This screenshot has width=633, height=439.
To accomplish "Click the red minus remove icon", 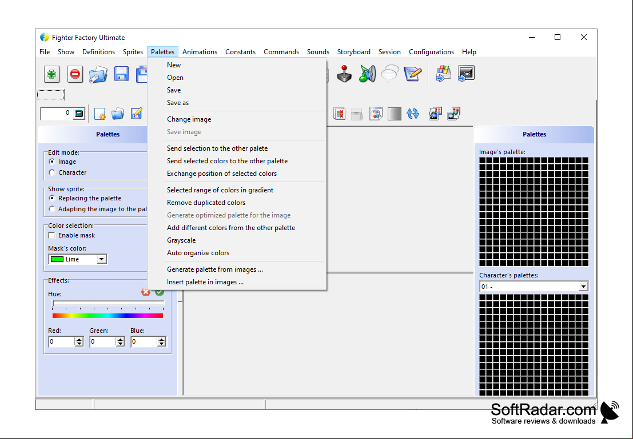I will [x=75, y=74].
